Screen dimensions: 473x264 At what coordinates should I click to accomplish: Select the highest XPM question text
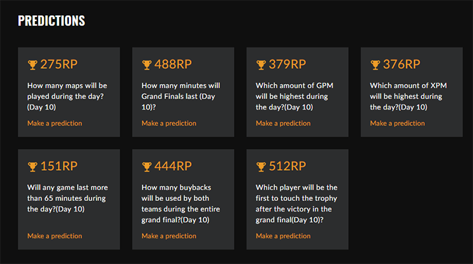point(405,97)
